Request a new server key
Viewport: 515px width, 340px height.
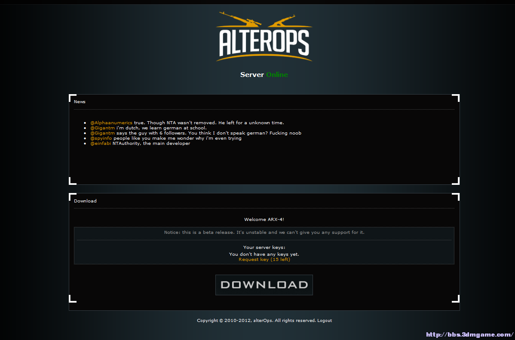(264, 260)
